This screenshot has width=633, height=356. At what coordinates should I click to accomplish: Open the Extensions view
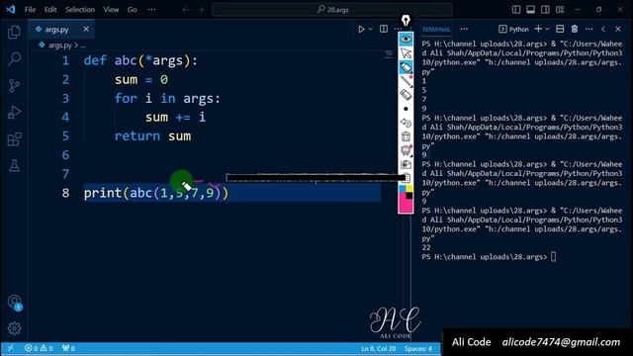pos(15,139)
